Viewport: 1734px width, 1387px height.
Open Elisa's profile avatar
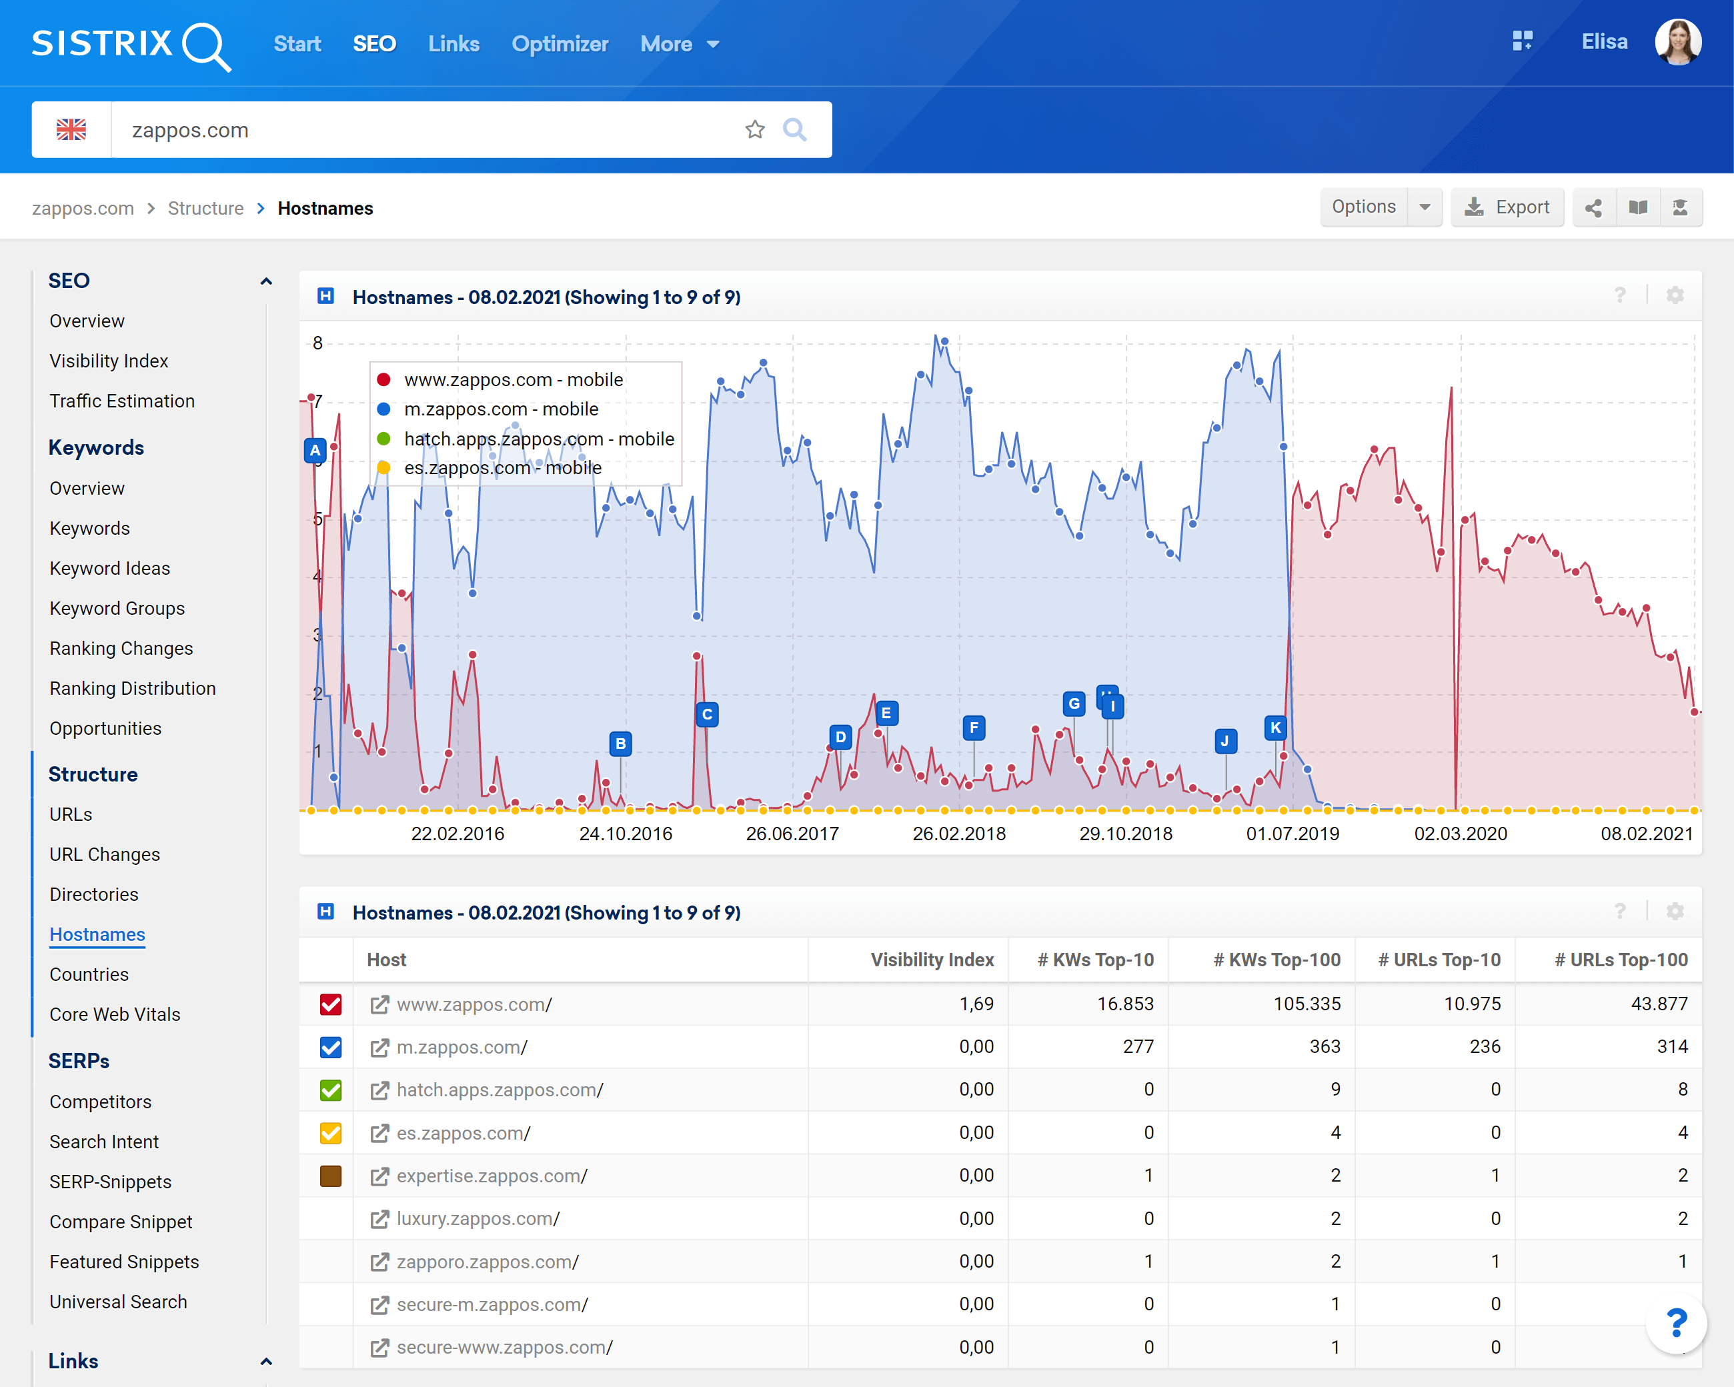click(1678, 42)
